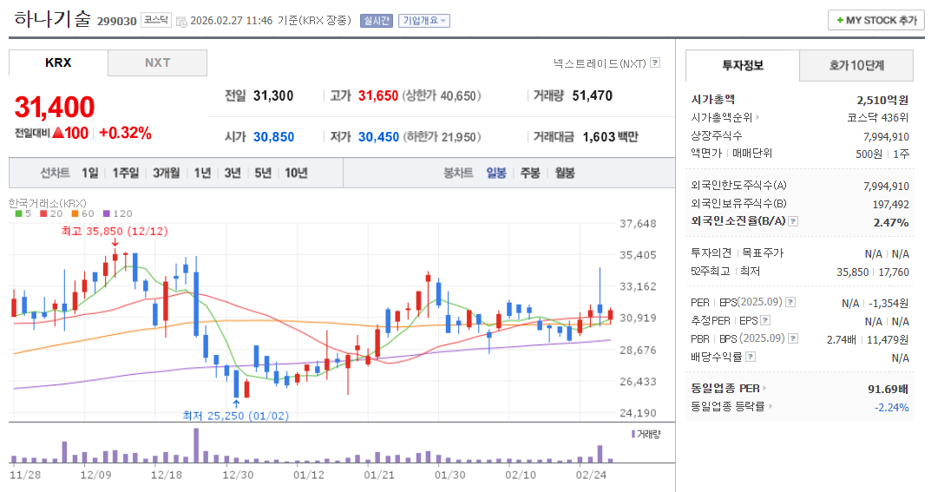
Task: Open the help icon beside 외국인소진율(B/A)
Action: (x=793, y=221)
